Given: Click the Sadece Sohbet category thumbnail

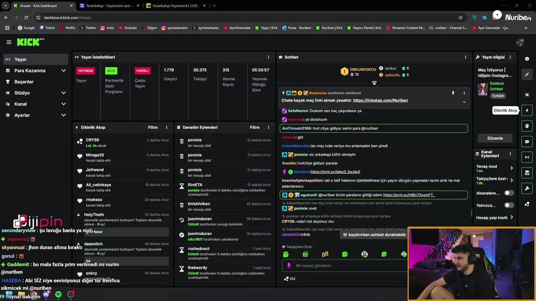Looking at the screenshot, I should coord(483,89).
